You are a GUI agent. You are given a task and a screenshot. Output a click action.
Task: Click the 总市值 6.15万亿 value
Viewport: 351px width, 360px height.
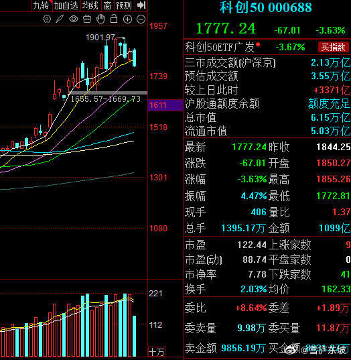tap(331, 117)
